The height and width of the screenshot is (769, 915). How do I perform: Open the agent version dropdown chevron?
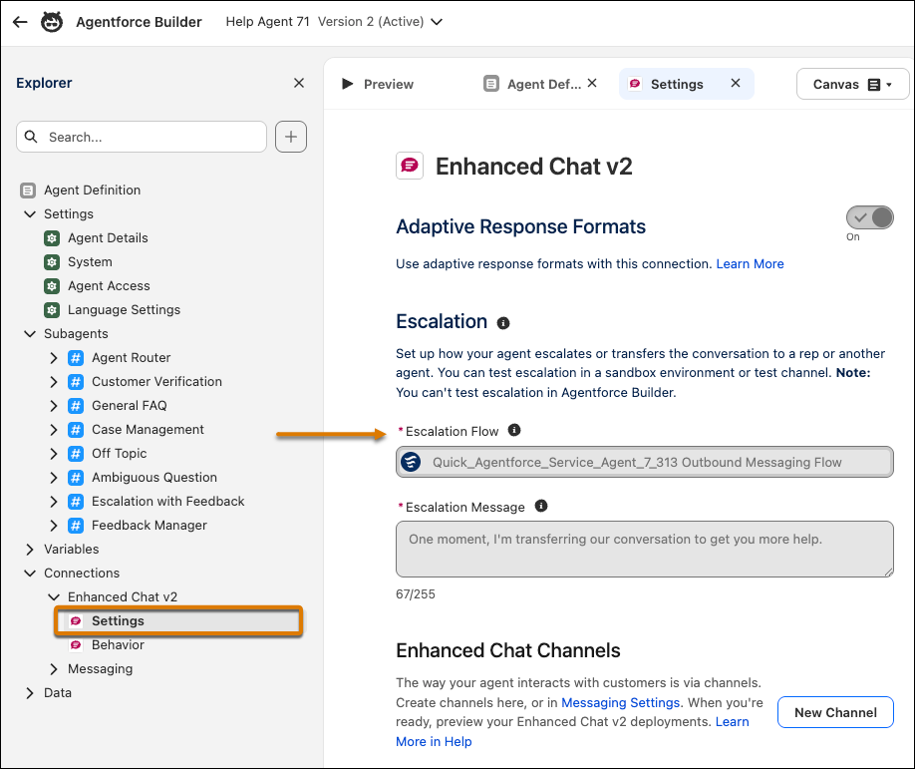(437, 22)
